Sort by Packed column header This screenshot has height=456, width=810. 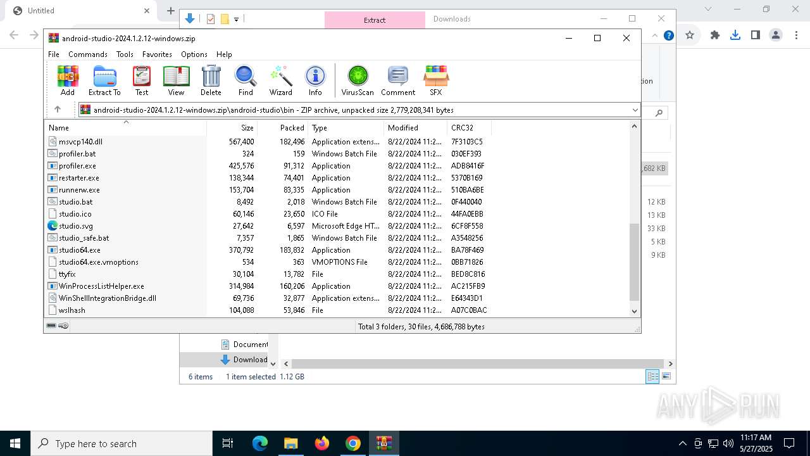coord(283,127)
